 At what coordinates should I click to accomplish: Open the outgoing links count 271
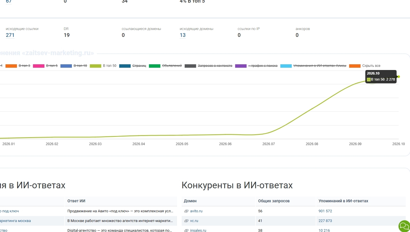[x=10, y=35]
